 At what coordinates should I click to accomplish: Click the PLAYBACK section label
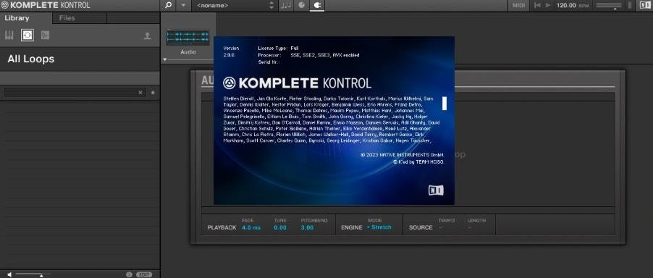pyautogui.click(x=222, y=227)
